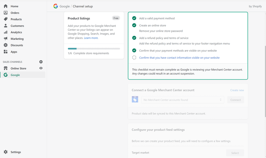View Online Store via eye icon
This screenshot has height=158, width=266.
tap(41, 68)
